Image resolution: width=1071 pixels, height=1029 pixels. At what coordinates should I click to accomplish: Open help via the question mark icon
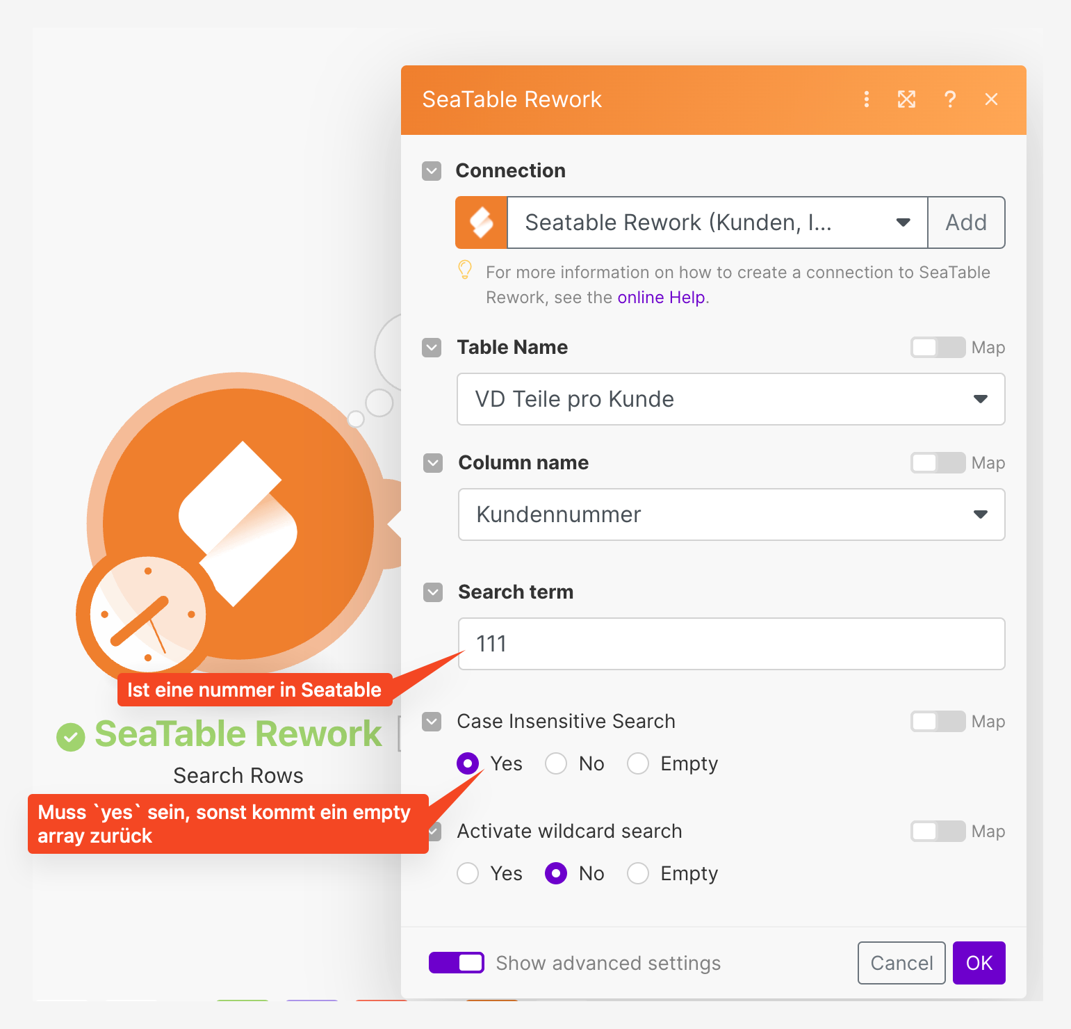[x=950, y=99]
